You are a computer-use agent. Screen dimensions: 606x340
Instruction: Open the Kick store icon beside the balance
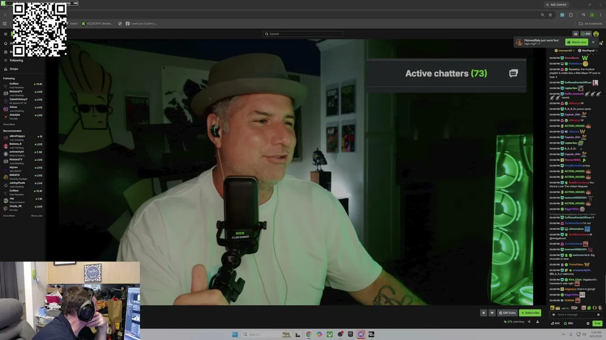pyautogui.click(x=576, y=34)
